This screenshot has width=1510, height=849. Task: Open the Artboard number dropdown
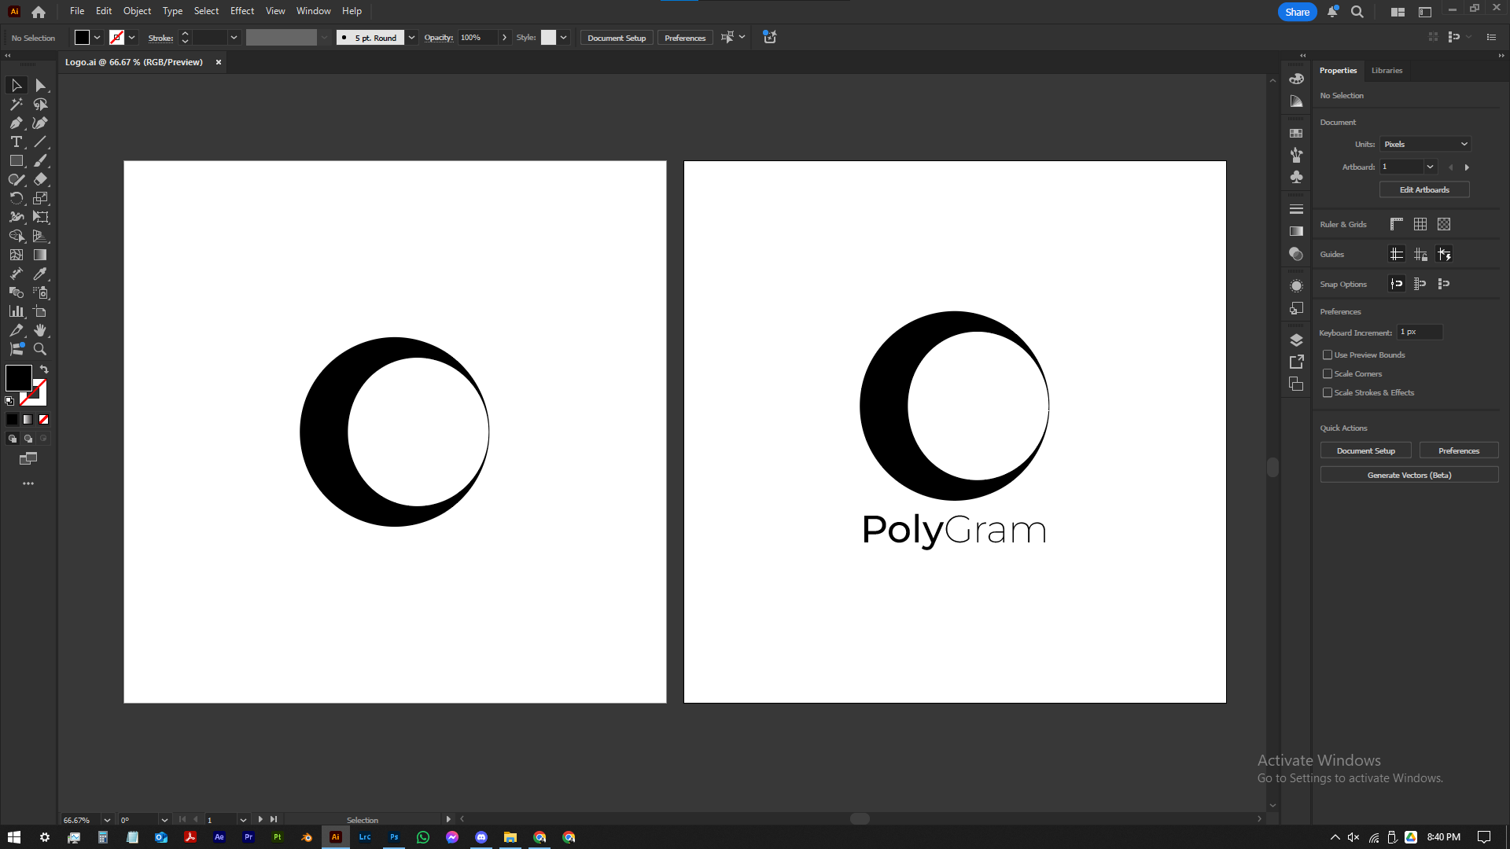coord(1430,167)
